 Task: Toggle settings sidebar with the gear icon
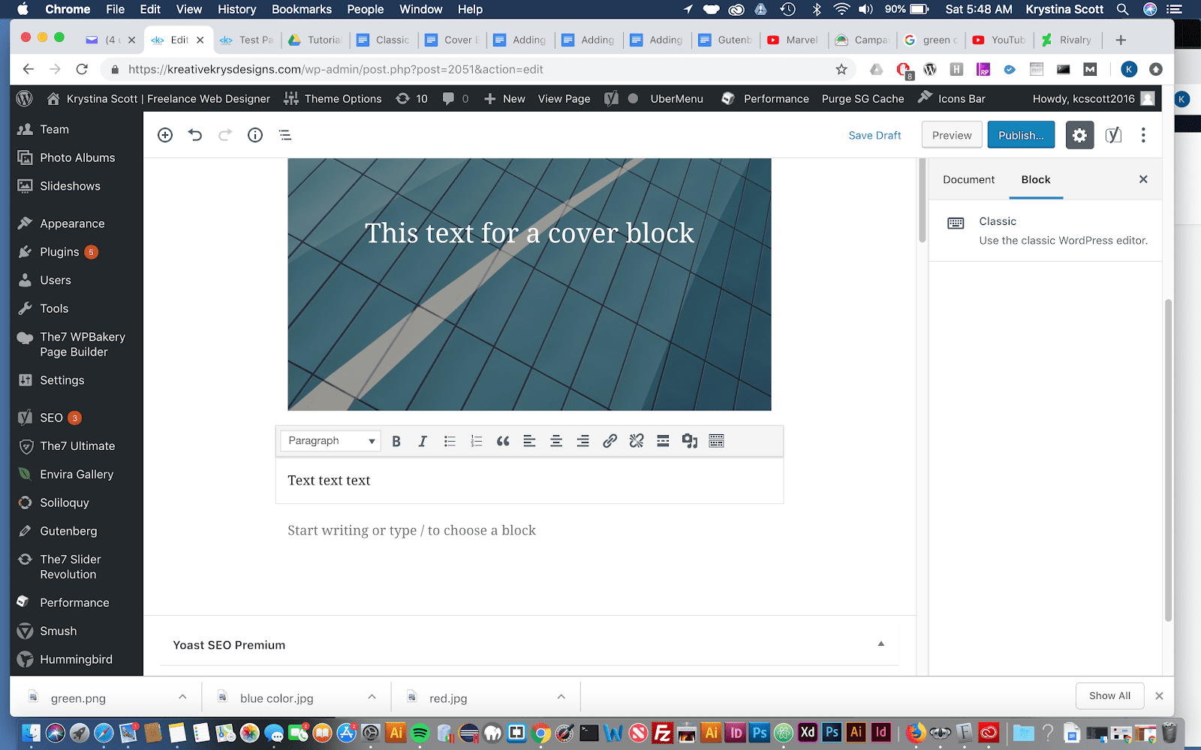click(x=1079, y=135)
